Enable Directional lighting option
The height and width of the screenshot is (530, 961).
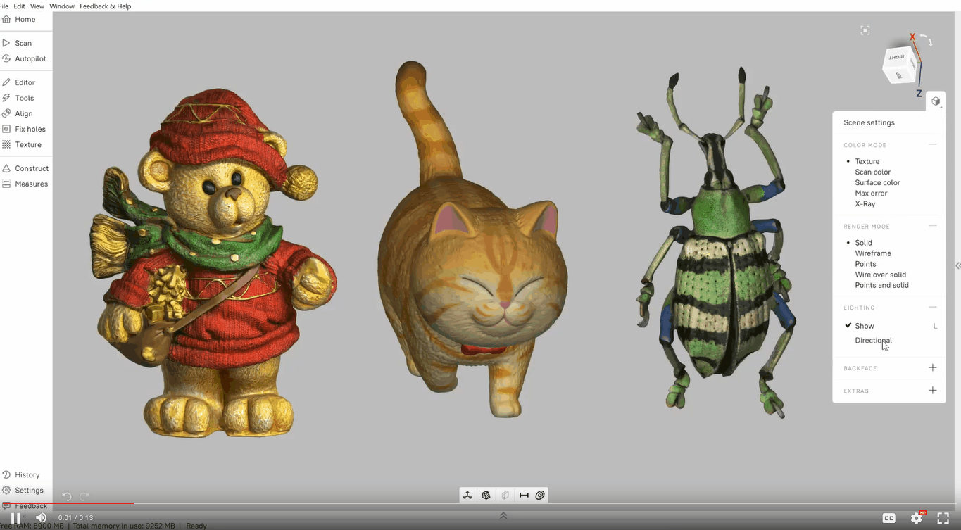point(873,341)
